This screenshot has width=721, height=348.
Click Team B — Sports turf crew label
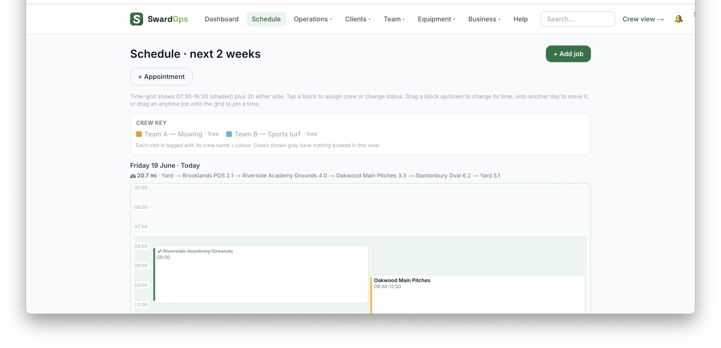coord(267,134)
